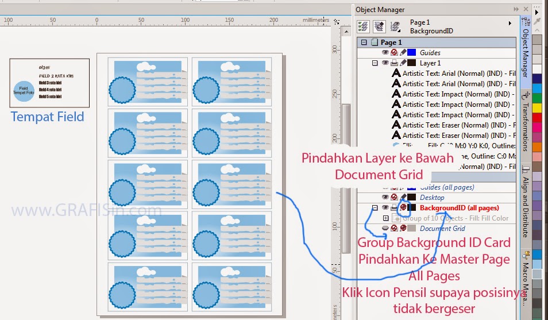Toggle Desktop layer visibility eye
The width and height of the screenshot is (548, 320).
385,197
